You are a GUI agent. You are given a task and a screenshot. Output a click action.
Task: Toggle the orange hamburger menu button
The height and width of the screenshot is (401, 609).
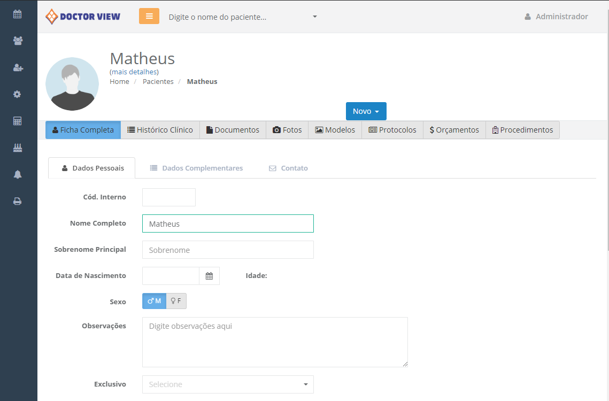[x=149, y=16]
